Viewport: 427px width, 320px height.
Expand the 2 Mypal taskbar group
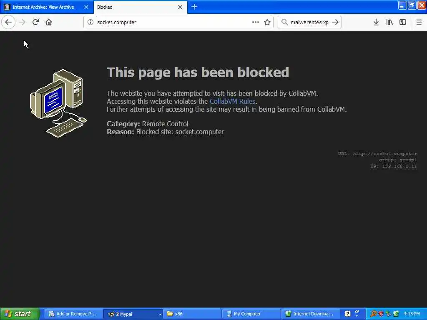pos(133,314)
